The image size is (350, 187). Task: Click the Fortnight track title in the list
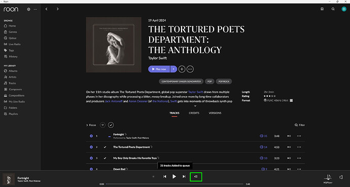point(119,134)
